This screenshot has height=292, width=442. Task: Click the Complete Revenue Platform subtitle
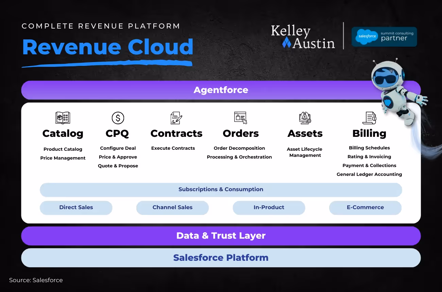pos(101,26)
